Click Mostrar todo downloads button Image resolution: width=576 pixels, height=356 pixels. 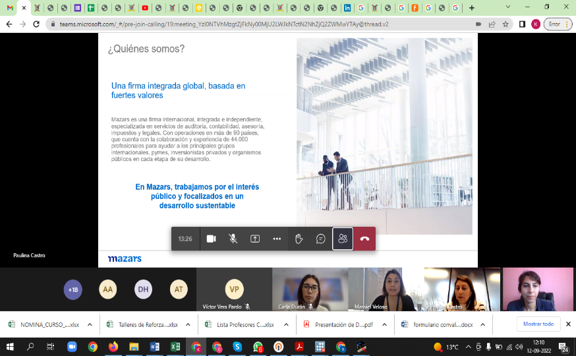pyautogui.click(x=538, y=324)
